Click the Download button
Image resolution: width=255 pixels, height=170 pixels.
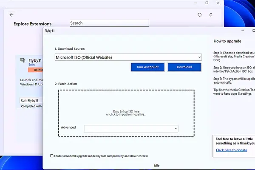pos(184,67)
